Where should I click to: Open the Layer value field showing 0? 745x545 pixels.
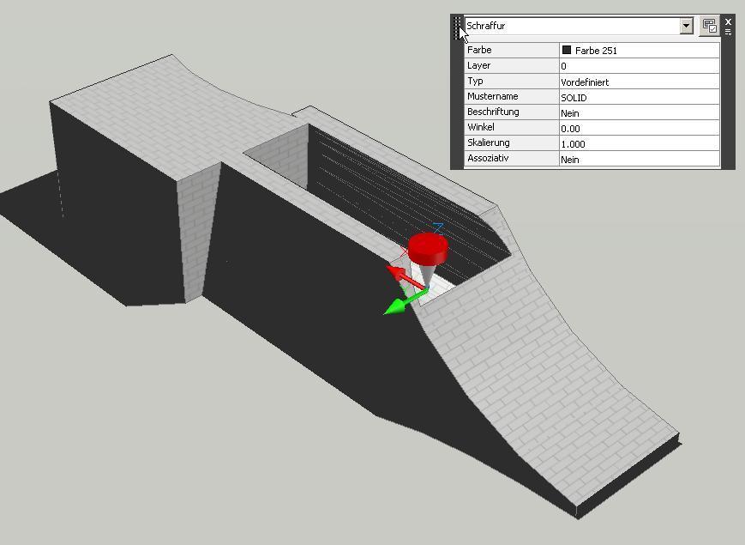[639, 66]
